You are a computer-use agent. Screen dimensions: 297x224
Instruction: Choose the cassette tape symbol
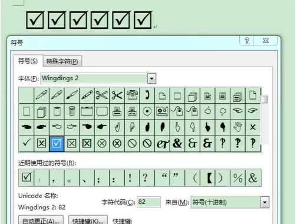(162, 111)
